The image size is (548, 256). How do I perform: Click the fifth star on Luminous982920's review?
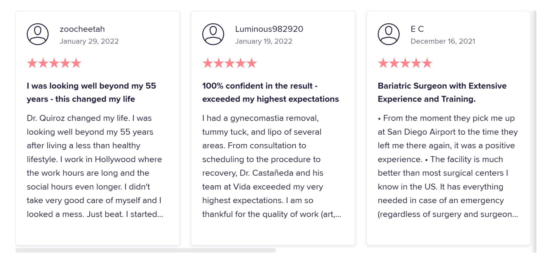[x=251, y=63]
